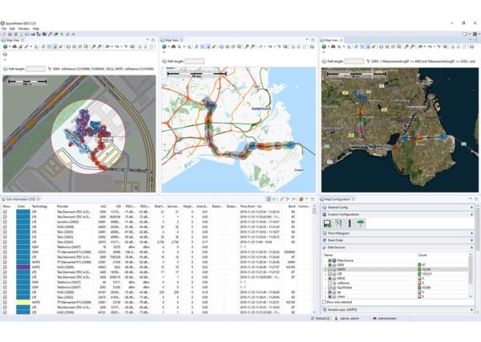This screenshot has width=481, height=342.
Task: Click the second icon in Custom Configurations, beside save
Action: [x=338, y=223]
